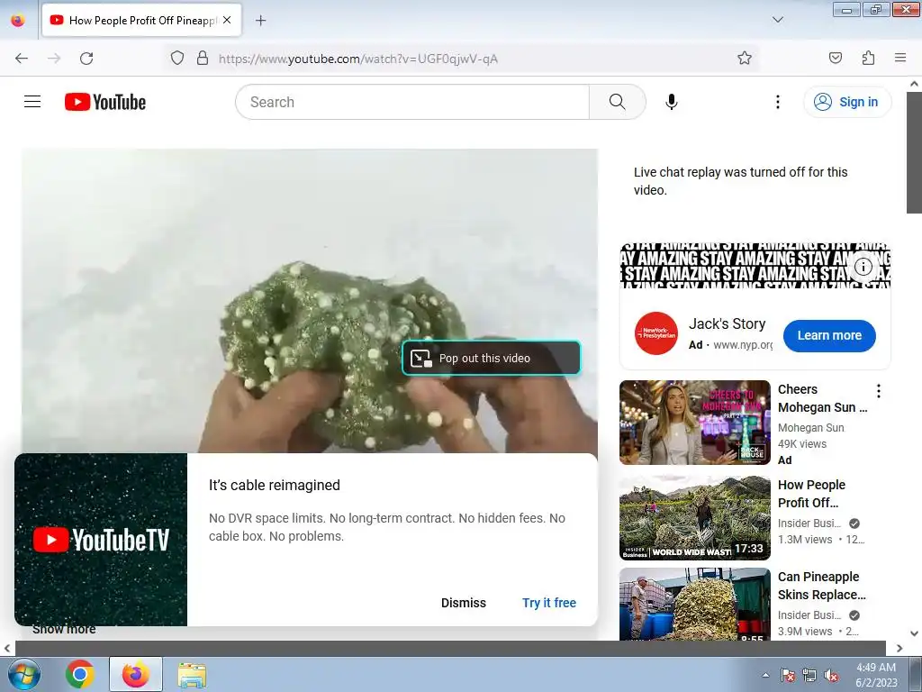Click the Stay Amazing ad banner
The height and width of the screenshot is (692, 922).
point(755,266)
